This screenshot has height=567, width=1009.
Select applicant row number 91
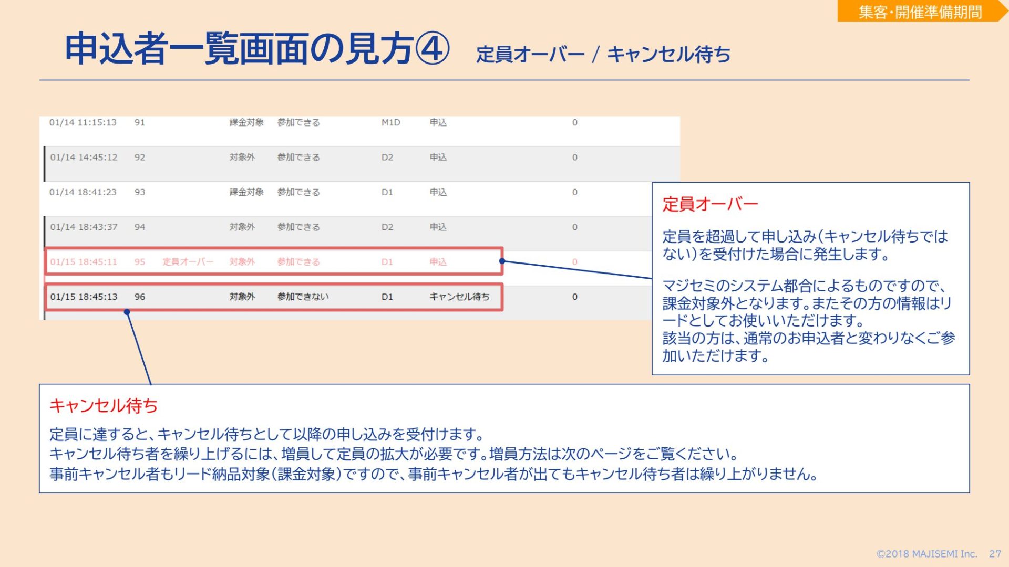click(x=139, y=122)
